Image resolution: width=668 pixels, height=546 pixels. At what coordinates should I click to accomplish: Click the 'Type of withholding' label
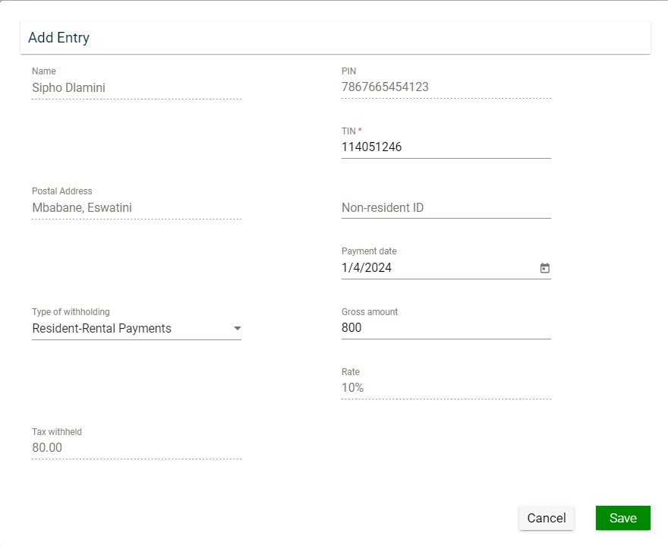[71, 312]
